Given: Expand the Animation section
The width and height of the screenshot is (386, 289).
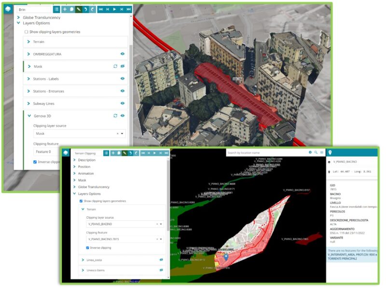Looking at the screenshot, I should click(x=74, y=173).
